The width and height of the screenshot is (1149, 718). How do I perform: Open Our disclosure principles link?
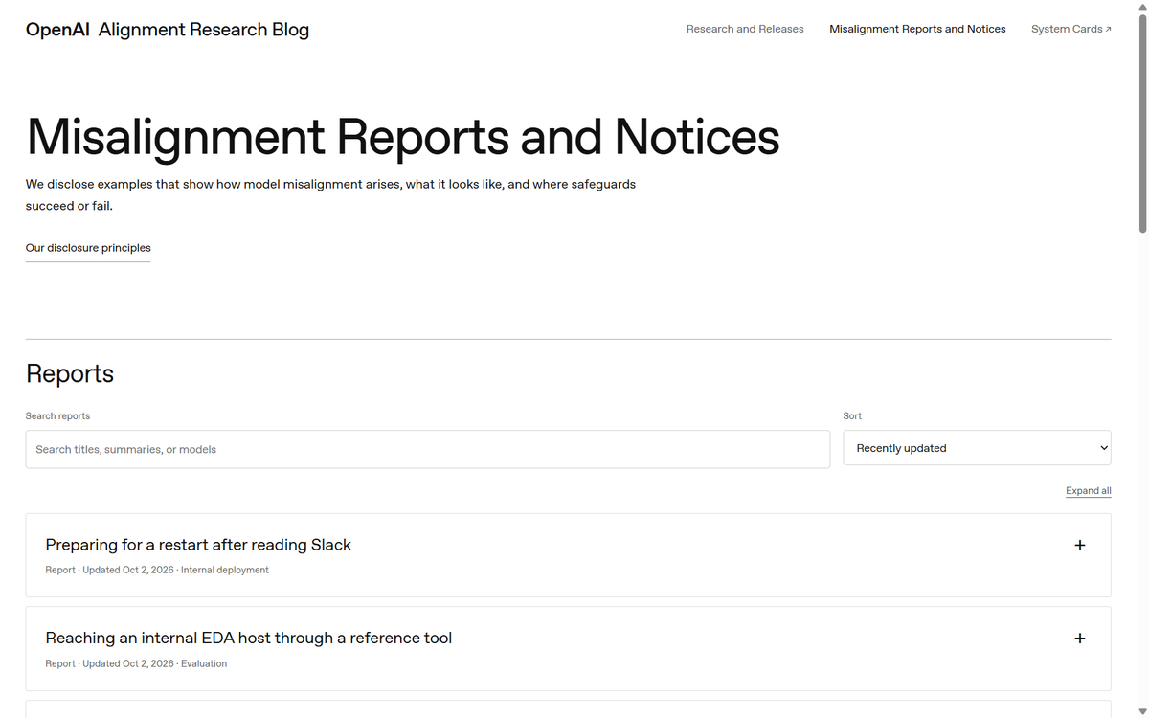(x=88, y=248)
